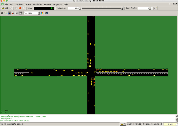Screen dimensions: 178x126
Task: Click the vehicle count button in status bar
Action: click(123, 124)
